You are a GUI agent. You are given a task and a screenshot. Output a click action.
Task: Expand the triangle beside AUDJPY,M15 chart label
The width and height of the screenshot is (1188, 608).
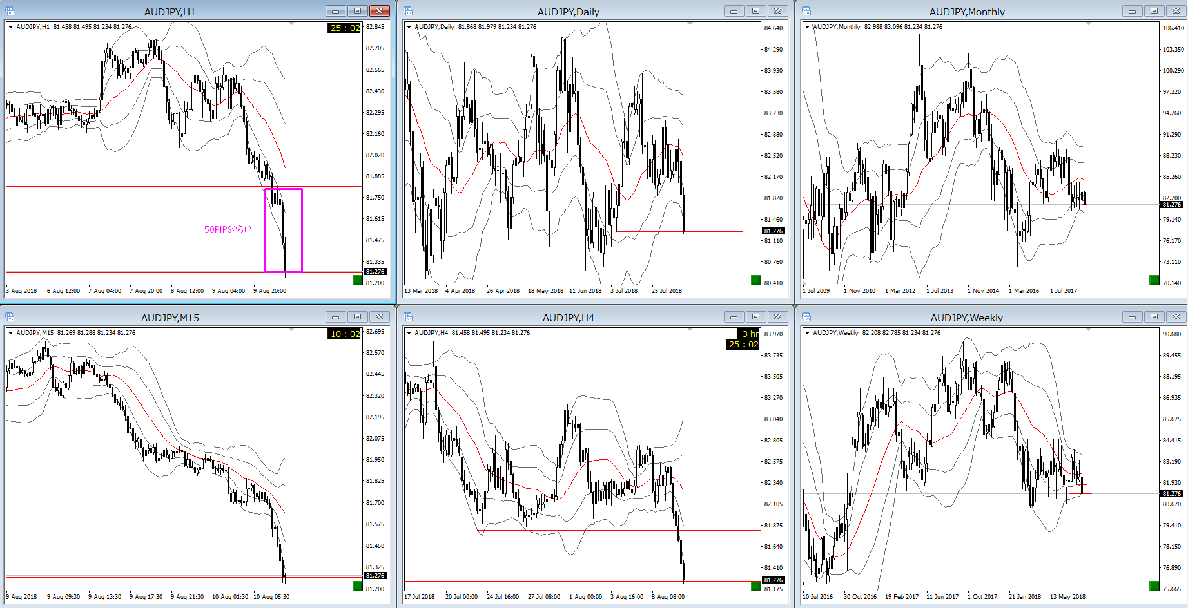[x=11, y=333]
